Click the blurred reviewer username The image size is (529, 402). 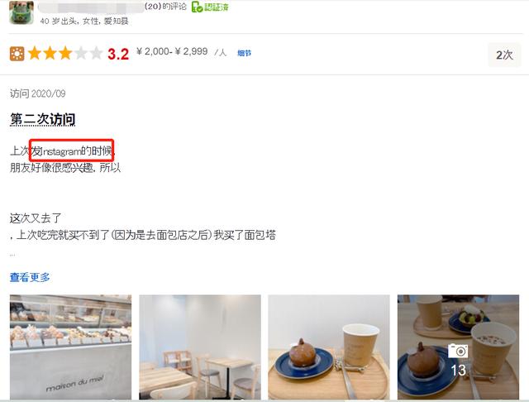[x=91, y=7]
